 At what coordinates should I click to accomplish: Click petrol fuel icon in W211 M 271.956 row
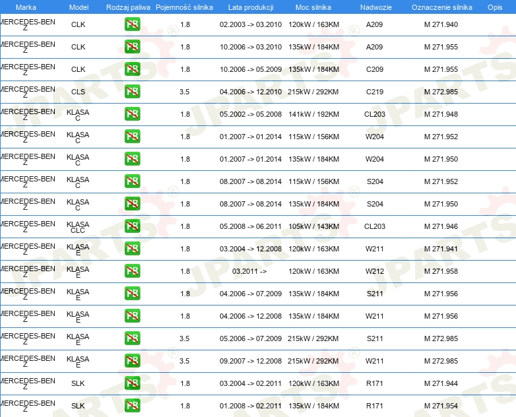(132, 315)
